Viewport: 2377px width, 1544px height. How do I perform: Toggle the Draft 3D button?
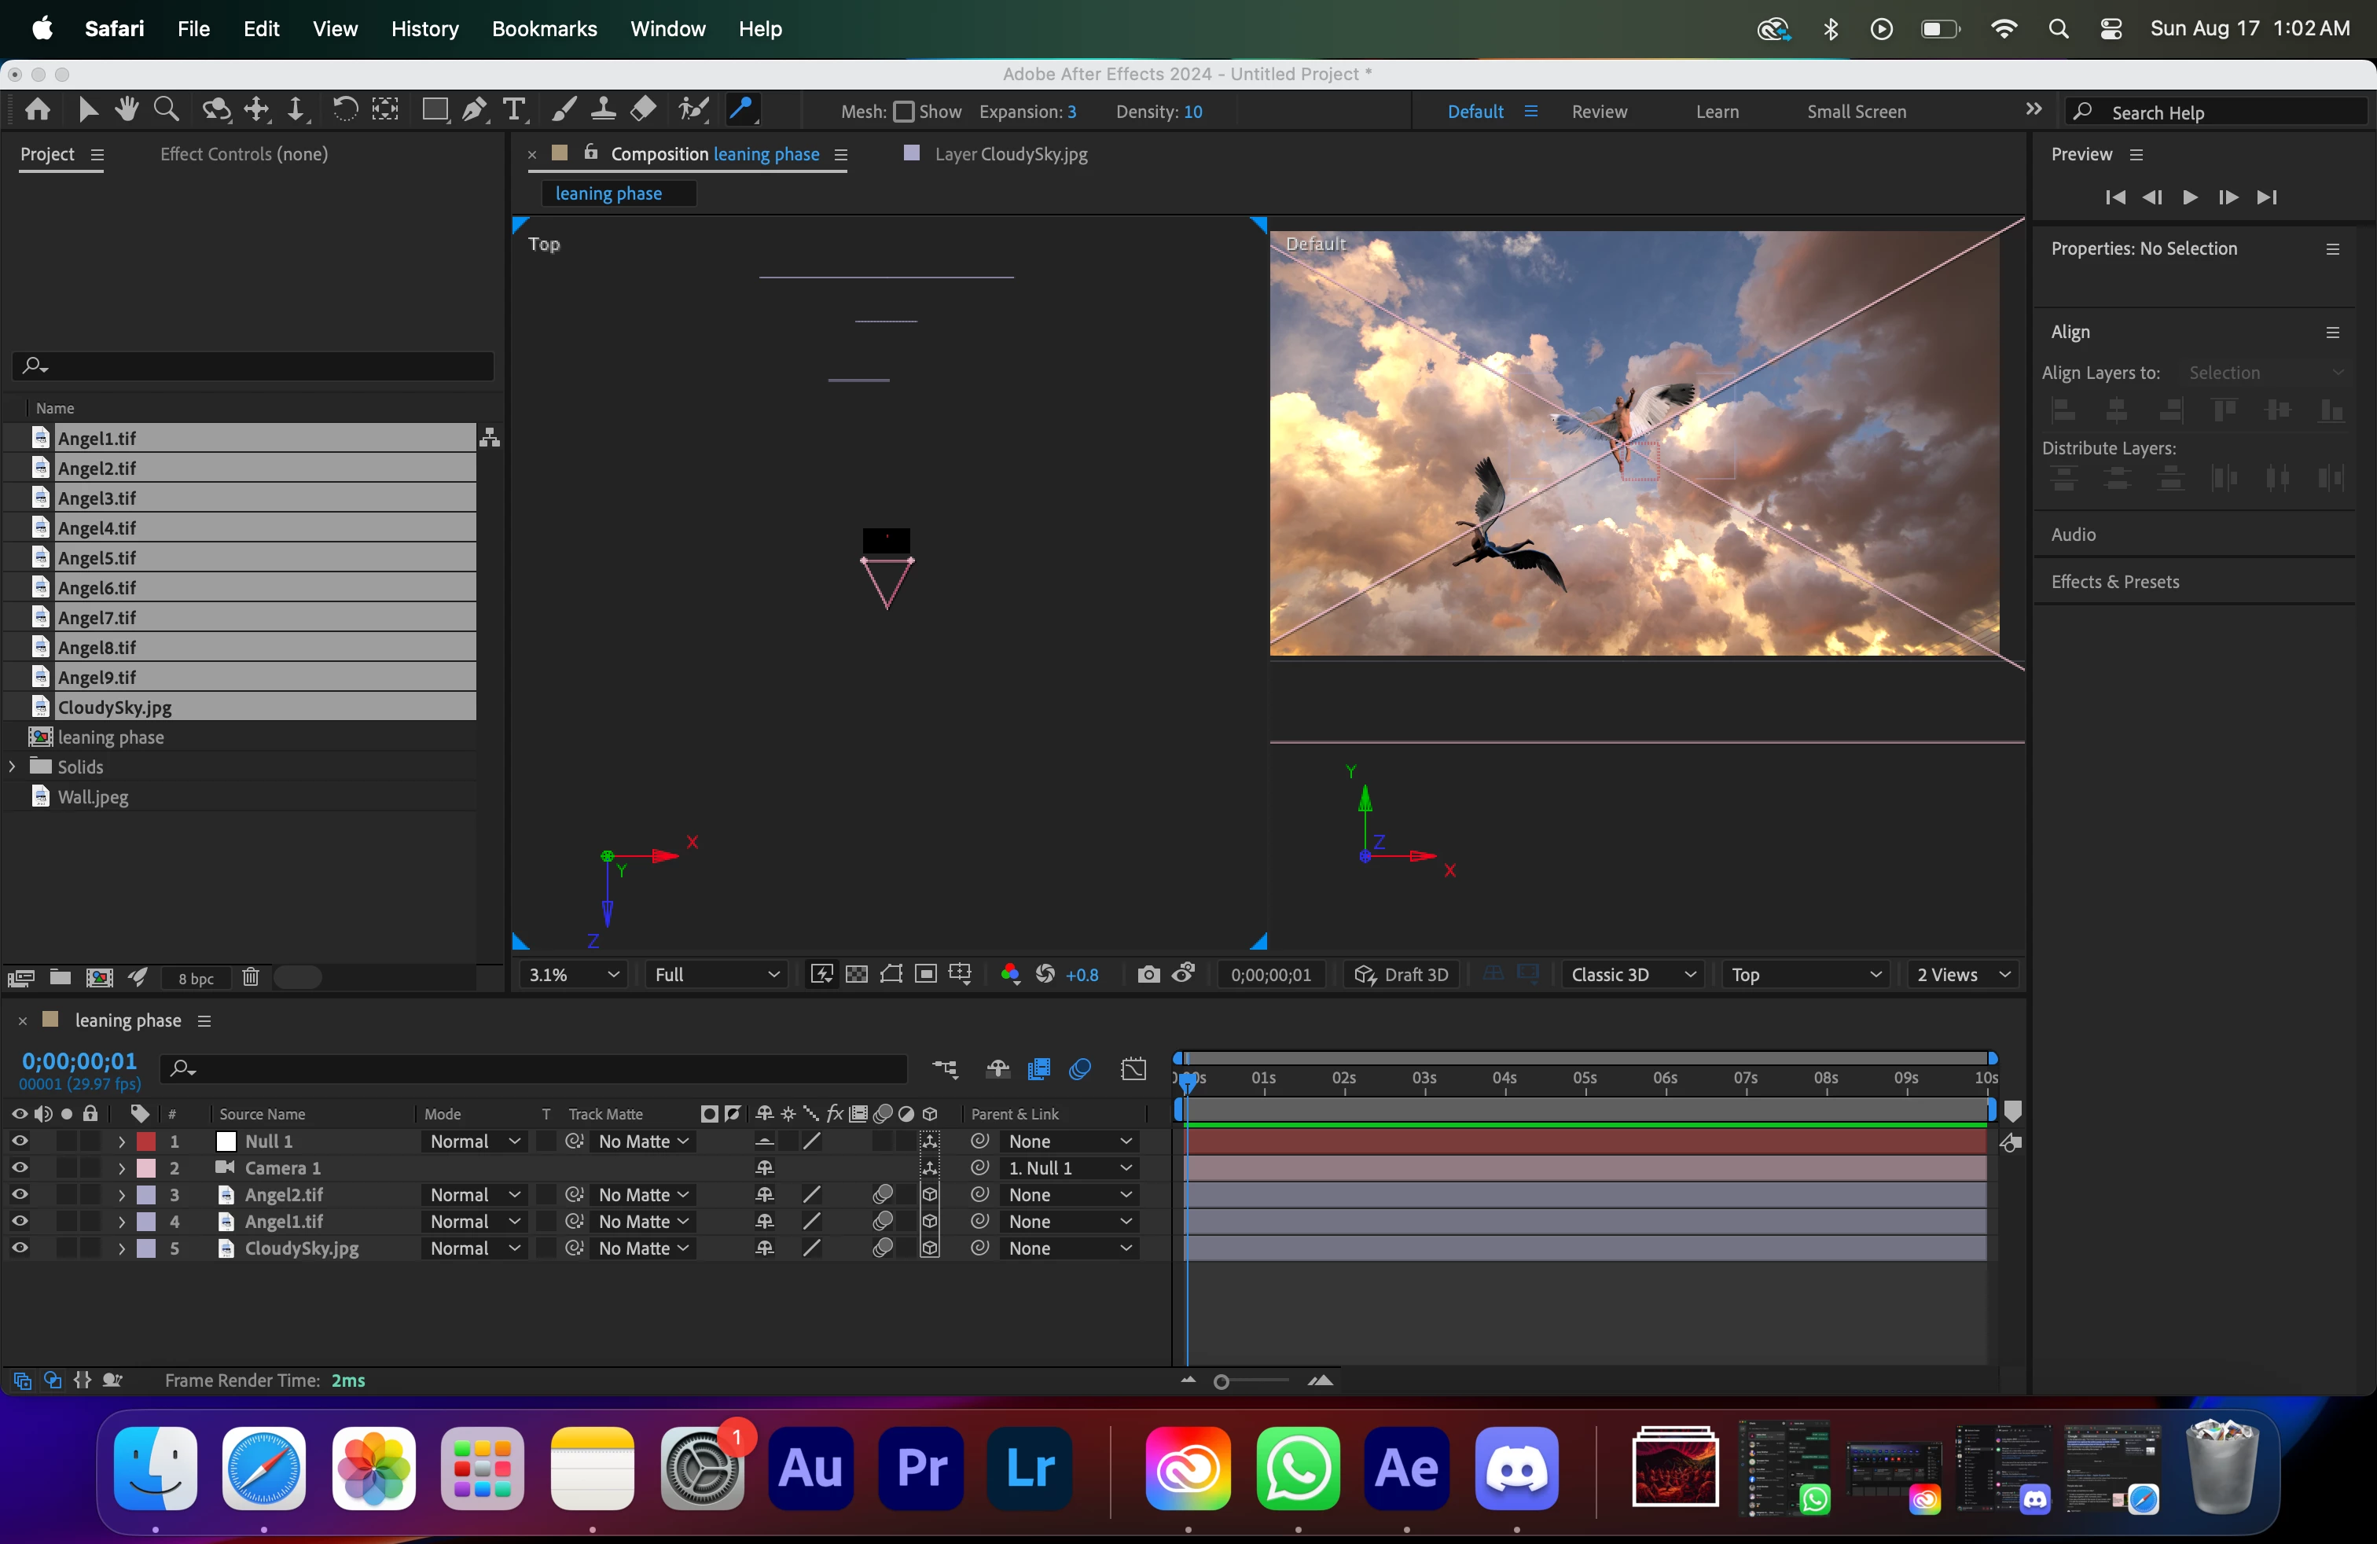1402,975
